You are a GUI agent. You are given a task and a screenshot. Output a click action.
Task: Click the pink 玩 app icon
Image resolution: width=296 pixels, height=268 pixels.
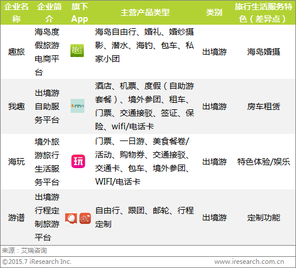click(x=78, y=161)
